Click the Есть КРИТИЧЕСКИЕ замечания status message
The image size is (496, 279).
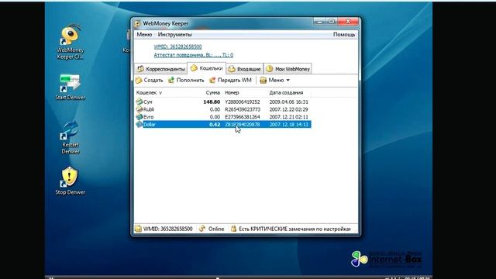(294, 229)
